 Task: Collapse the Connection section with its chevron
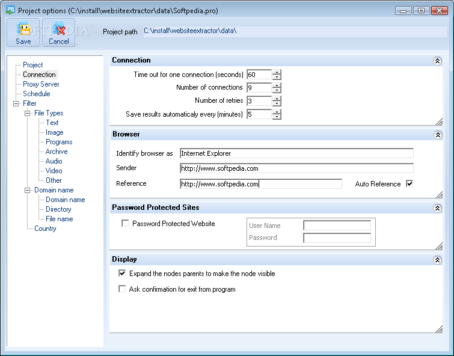437,61
